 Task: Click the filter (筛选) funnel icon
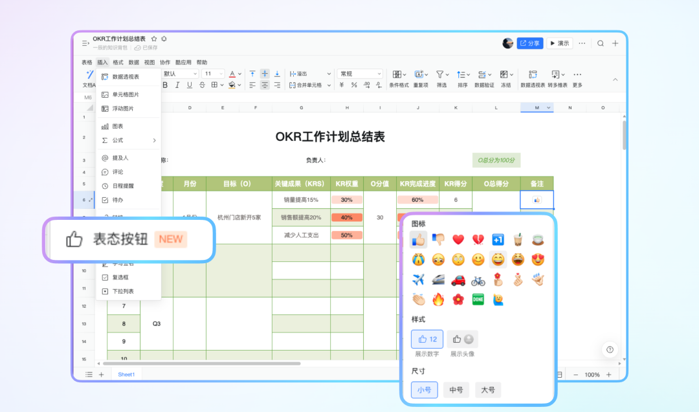pos(440,74)
